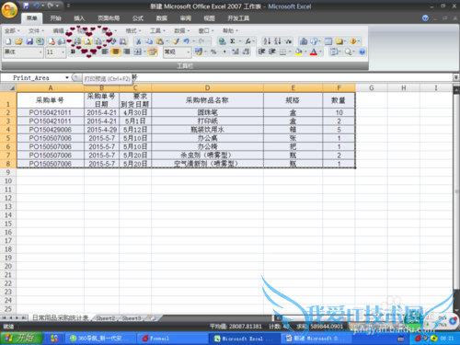Open the font name dropdown
Viewport: 460px width, 345px height.
[40, 52]
